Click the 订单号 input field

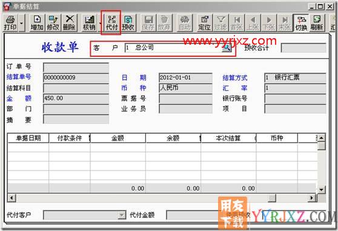click(x=76, y=67)
